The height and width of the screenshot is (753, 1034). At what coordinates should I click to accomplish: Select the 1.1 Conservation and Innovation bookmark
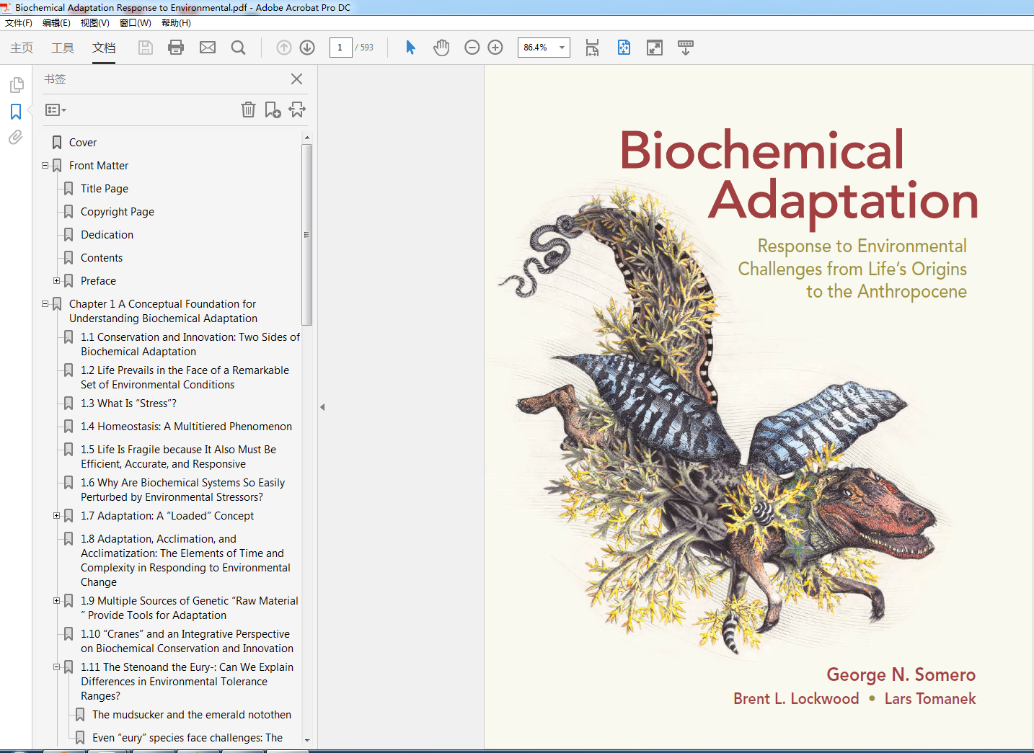190,344
